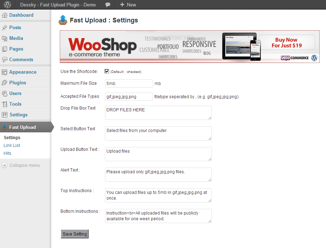Focus the Accepted File Types input
This screenshot has height=248, width=326.
(129, 96)
